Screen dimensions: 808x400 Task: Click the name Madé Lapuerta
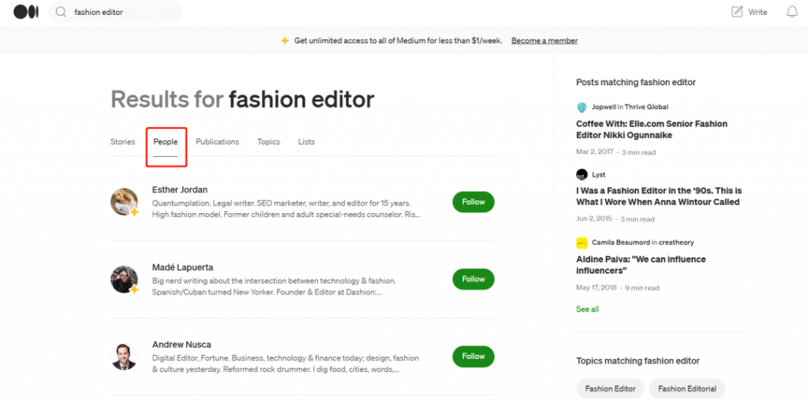(x=182, y=267)
